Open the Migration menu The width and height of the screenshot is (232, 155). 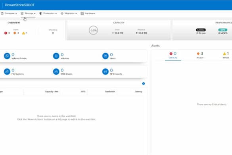[69, 14]
